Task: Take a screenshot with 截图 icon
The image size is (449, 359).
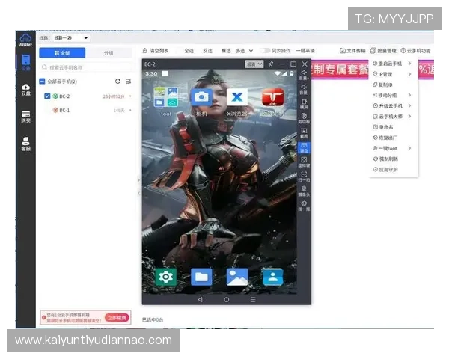Action: 304,133
